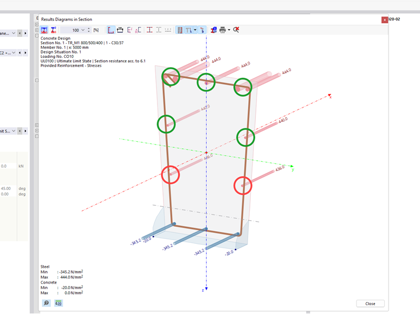Close the Results Diagrams dialog with red X
The height and width of the screenshot is (314, 420).
pos(385,20)
